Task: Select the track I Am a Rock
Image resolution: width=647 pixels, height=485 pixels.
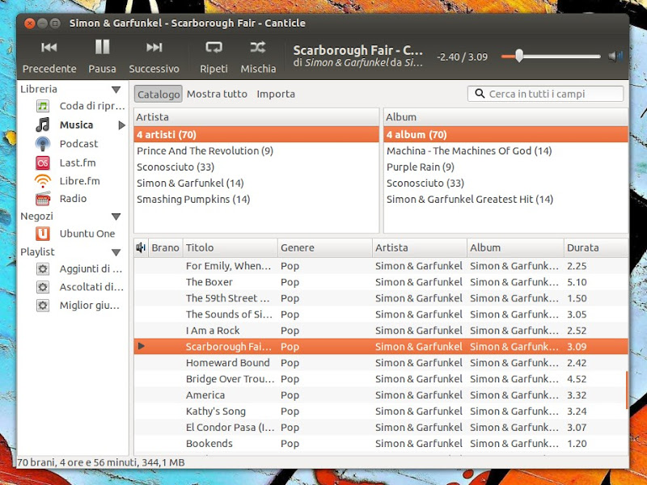Action: pos(381,331)
